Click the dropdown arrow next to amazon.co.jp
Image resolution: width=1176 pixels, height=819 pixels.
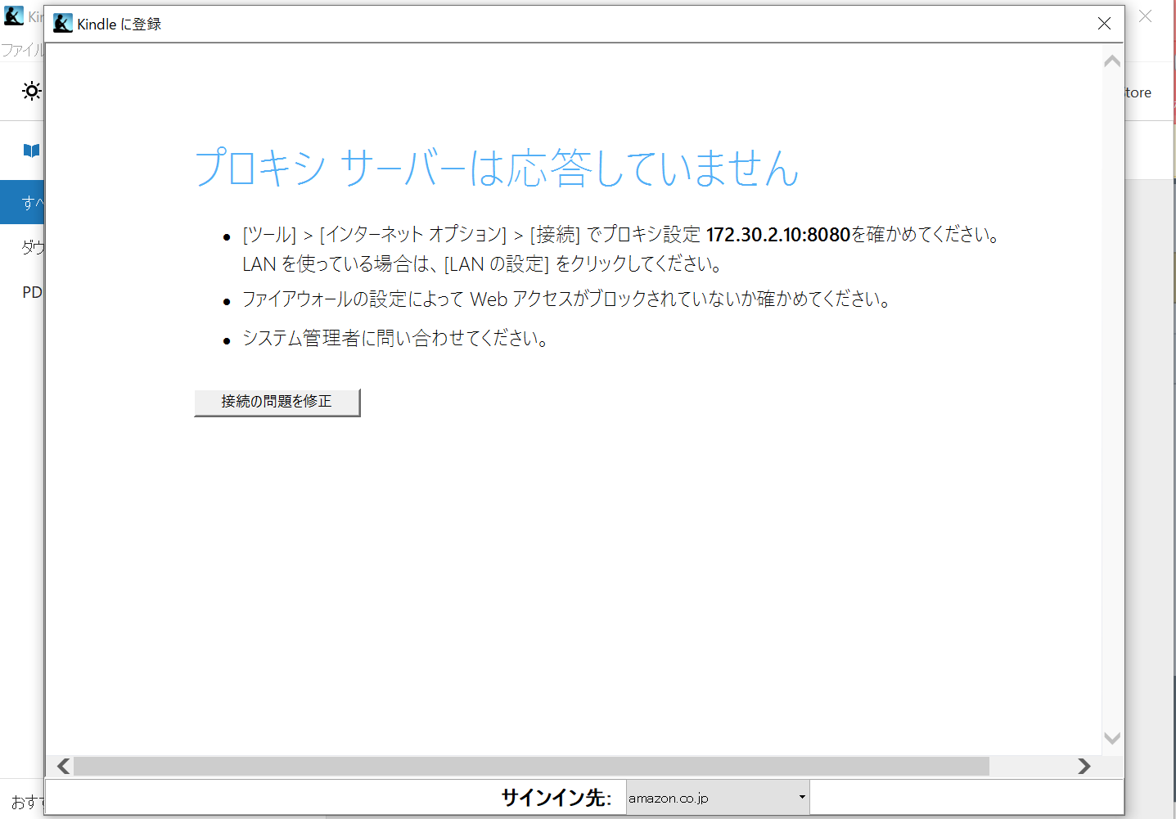[801, 797]
